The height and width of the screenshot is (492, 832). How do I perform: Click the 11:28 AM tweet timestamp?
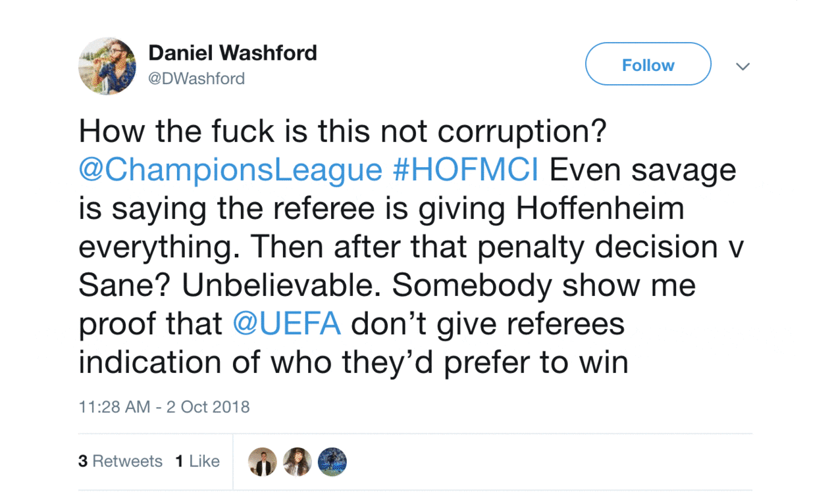click(x=114, y=406)
